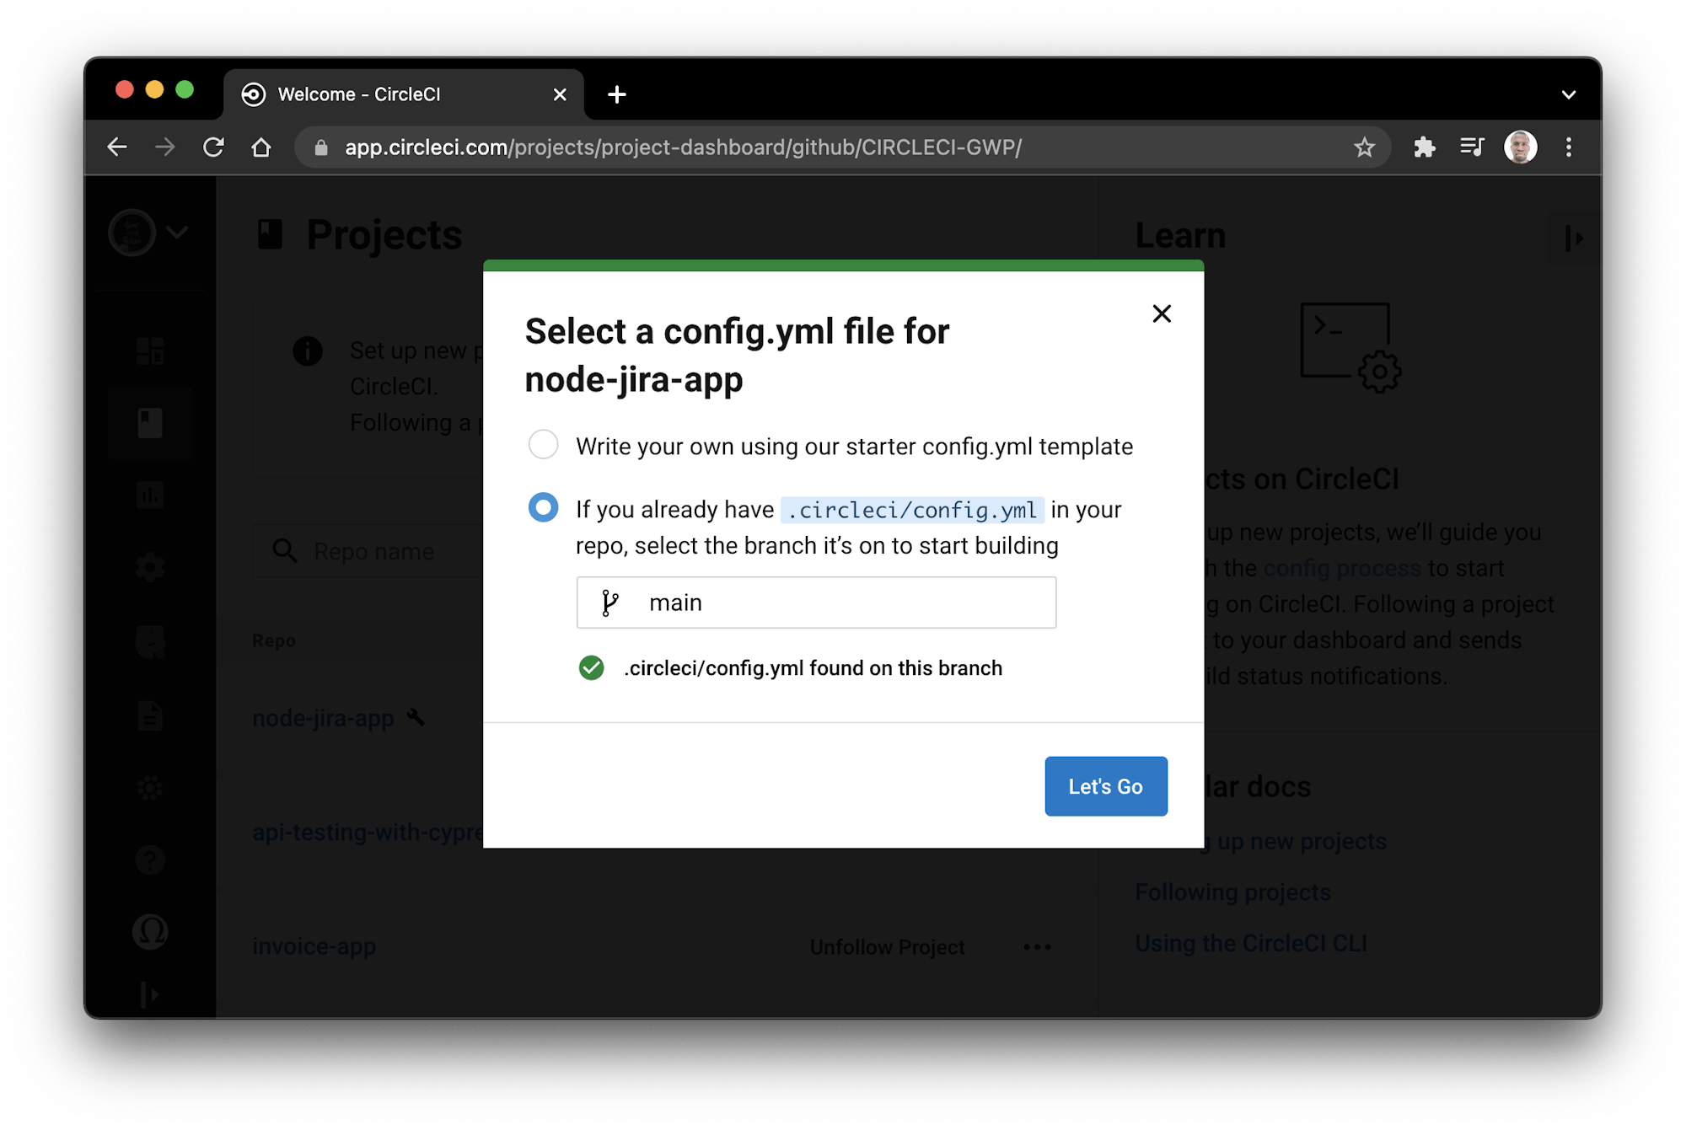Select the existing .circleci/config.yml radio option
1686x1130 pixels.
point(544,507)
